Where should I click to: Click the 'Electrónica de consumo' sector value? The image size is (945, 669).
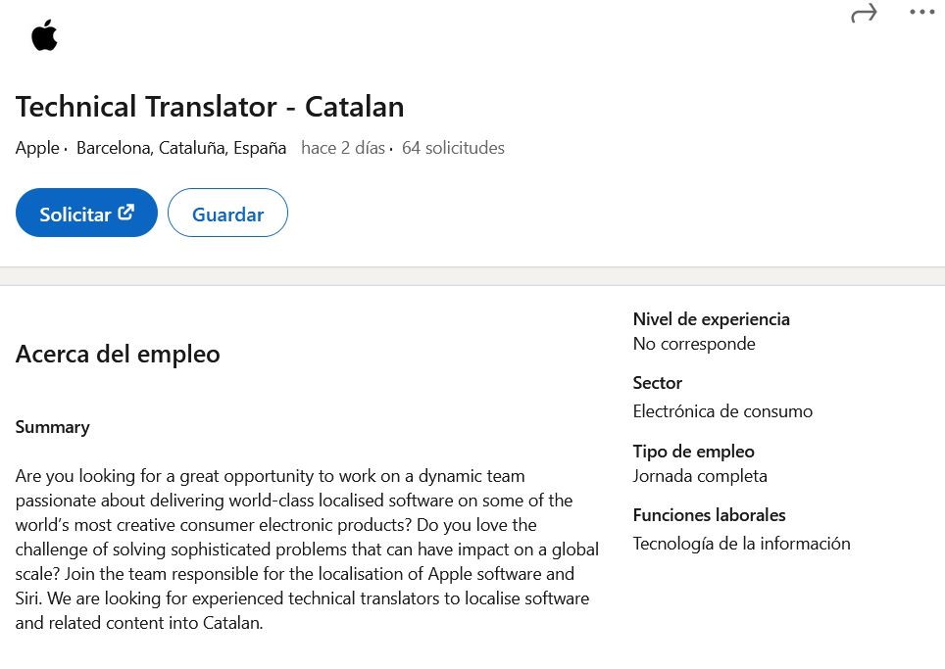(x=722, y=411)
